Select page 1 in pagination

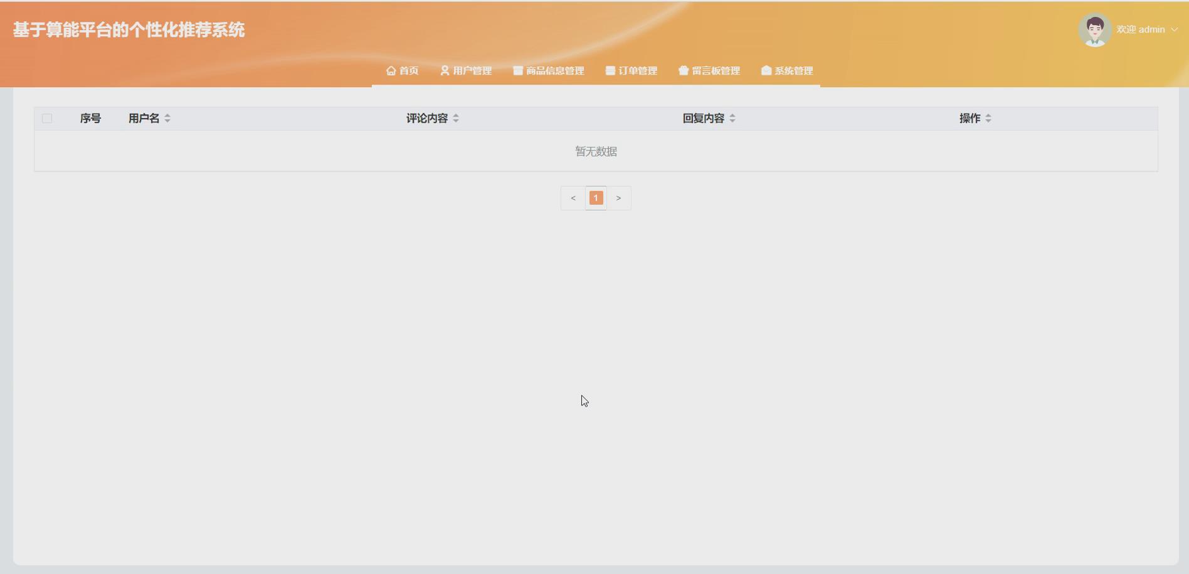pyautogui.click(x=596, y=197)
